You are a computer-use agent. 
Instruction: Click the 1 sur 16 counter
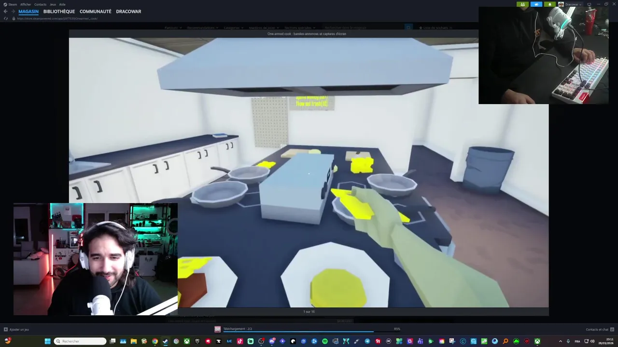[x=309, y=312]
